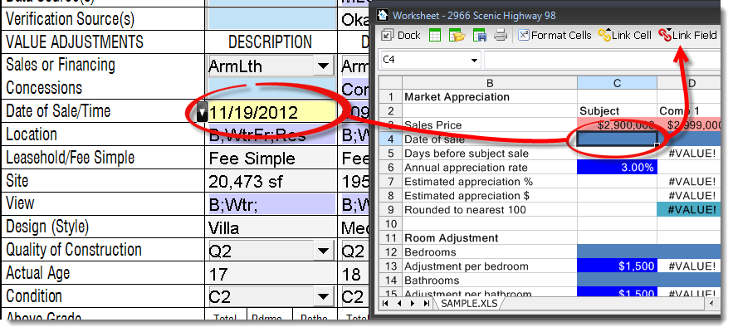The image size is (733, 332).
Task: Open the Quality of Construction Q2 dropdown
Action: coord(323,251)
